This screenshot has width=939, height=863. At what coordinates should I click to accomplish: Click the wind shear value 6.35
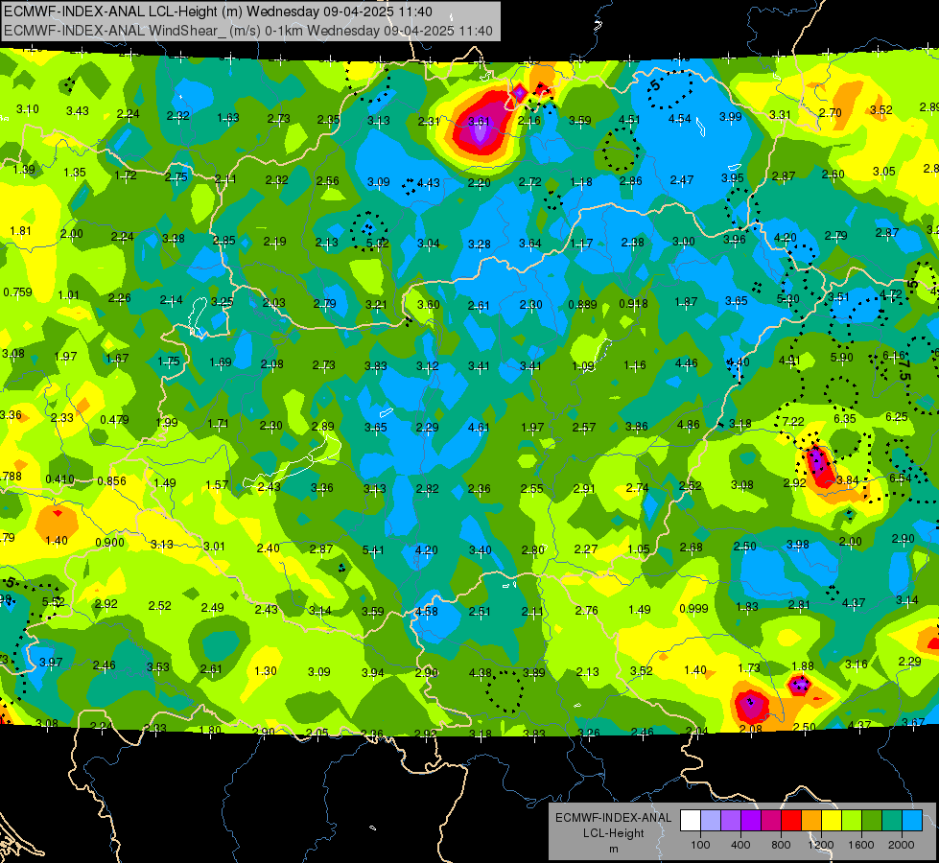(844, 419)
